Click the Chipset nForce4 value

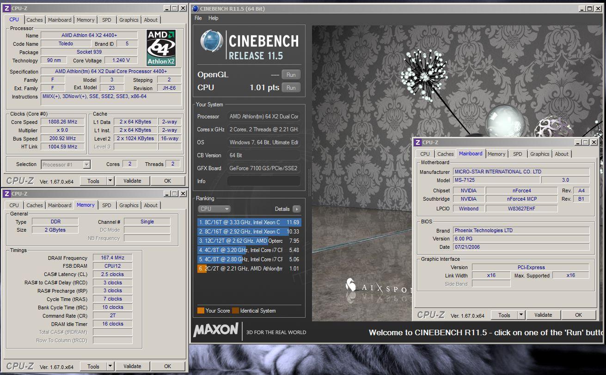[x=521, y=191]
